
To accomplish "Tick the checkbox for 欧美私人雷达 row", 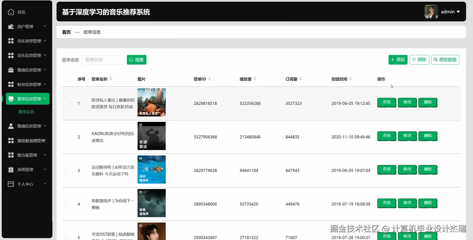I will point(66,103).
